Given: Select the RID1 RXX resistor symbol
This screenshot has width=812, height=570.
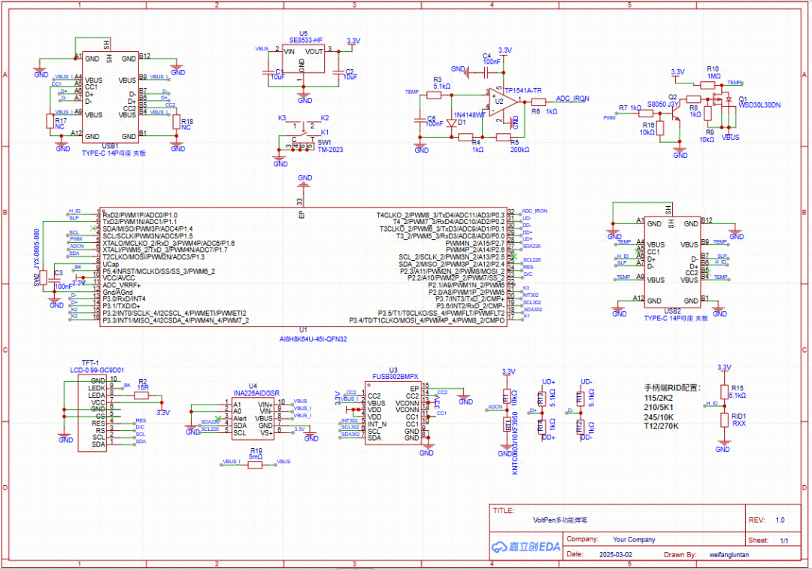Looking at the screenshot, I should click(x=724, y=420).
